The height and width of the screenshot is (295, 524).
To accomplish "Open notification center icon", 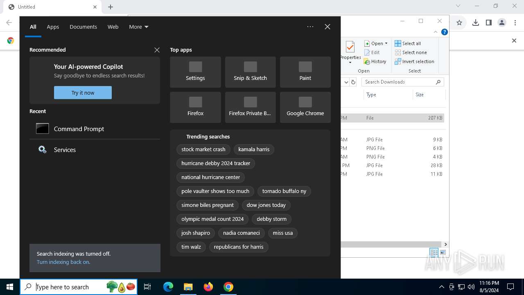I will coord(510,287).
